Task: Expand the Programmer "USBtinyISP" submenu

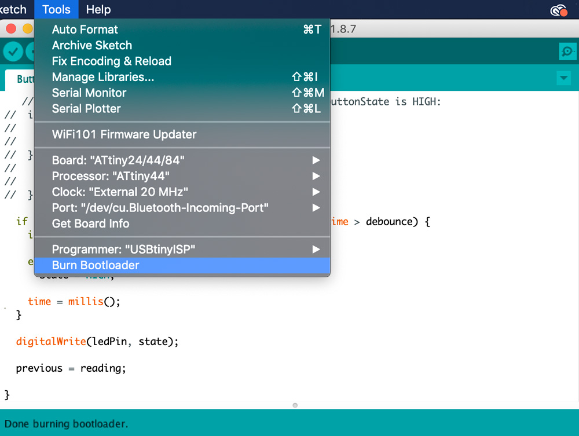Action: pyautogui.click(x=182, y=250)
